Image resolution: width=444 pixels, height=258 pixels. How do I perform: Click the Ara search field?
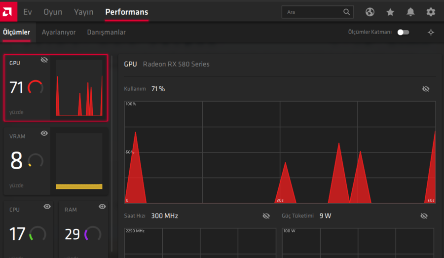click(x=317, y=12)
